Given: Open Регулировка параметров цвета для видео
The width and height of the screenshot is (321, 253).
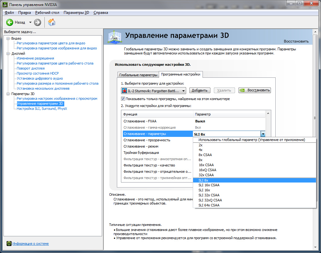Looking at the screenshot, I should pos(51,43).
